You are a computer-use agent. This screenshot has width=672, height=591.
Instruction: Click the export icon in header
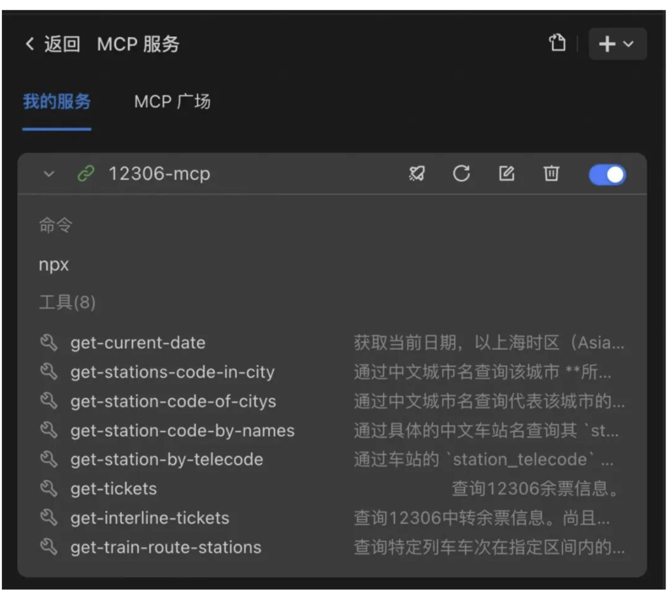(x=557, y=44)
